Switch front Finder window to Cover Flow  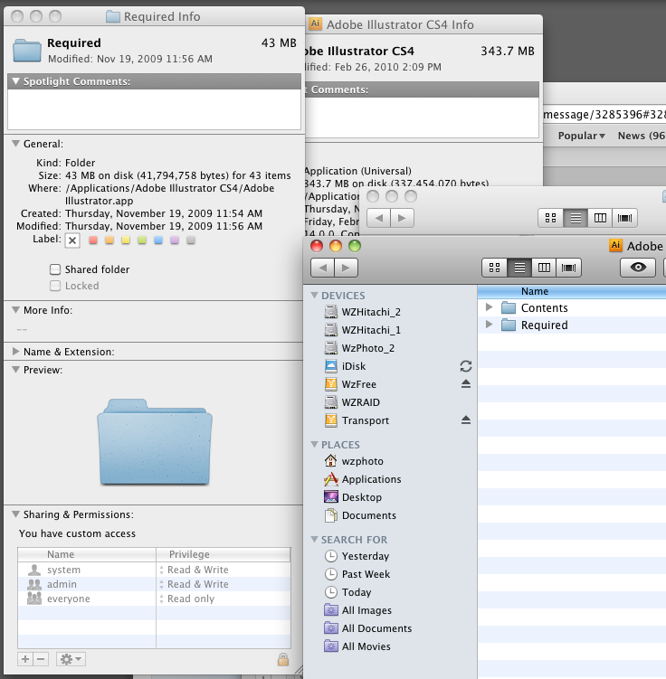(x=568, y=268)
